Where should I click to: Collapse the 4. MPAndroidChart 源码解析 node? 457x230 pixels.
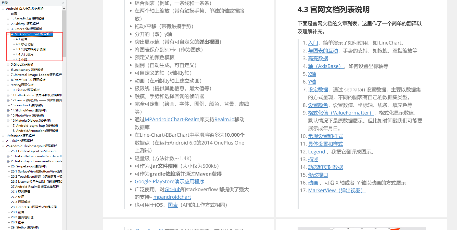8,34
